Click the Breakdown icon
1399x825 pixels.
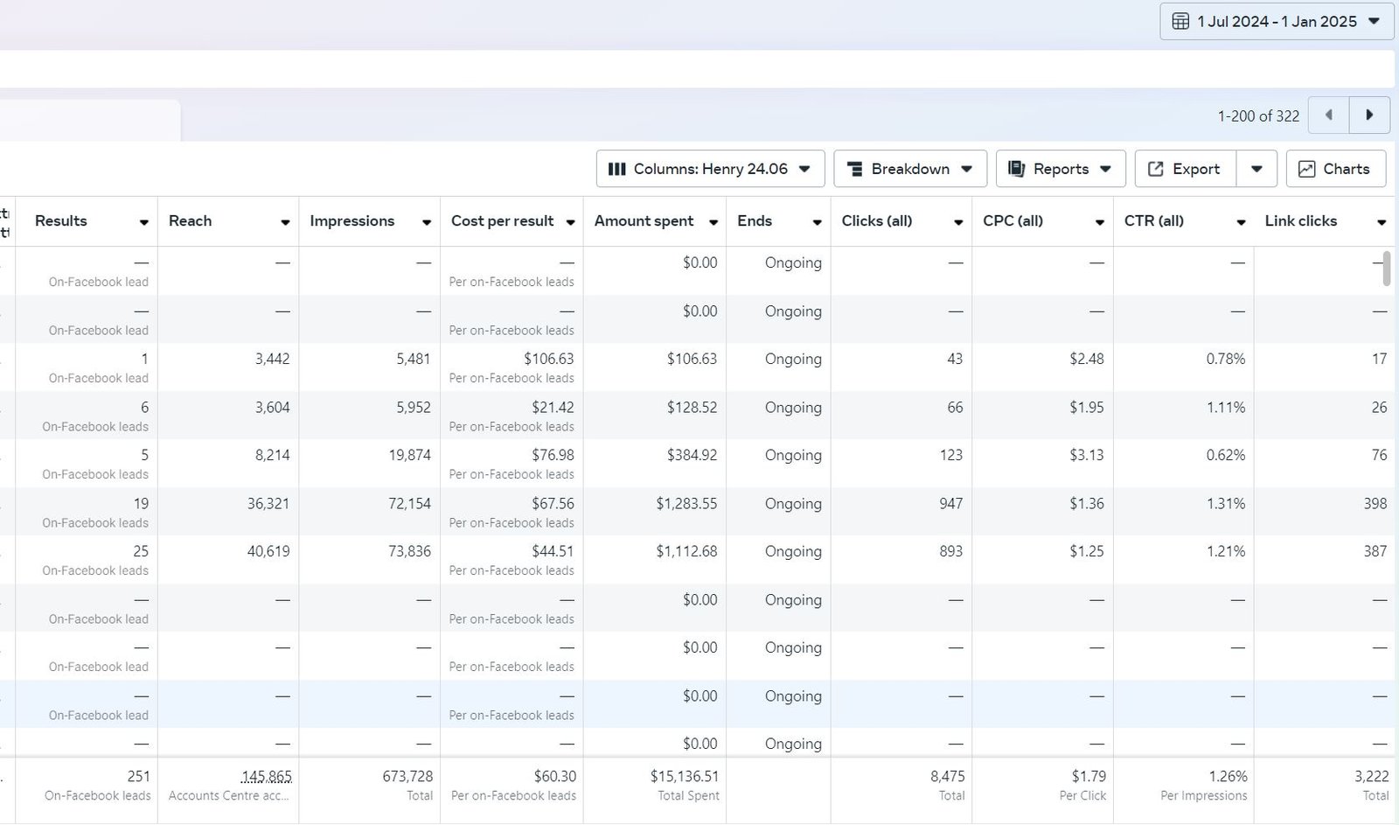coord(855,169)
